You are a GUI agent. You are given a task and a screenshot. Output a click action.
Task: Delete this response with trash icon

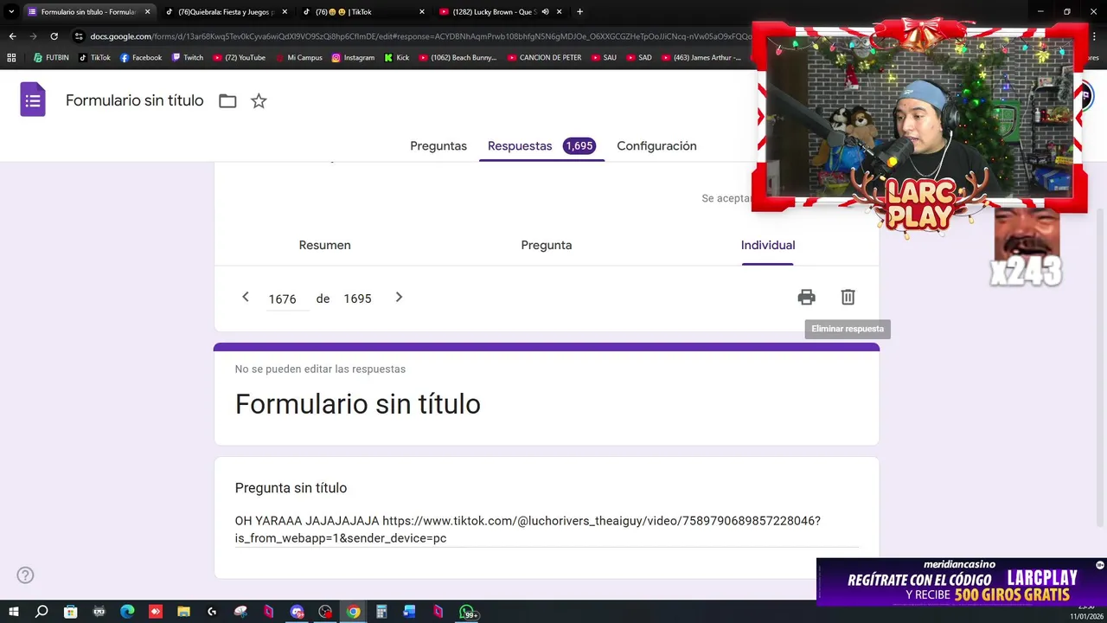848,298
